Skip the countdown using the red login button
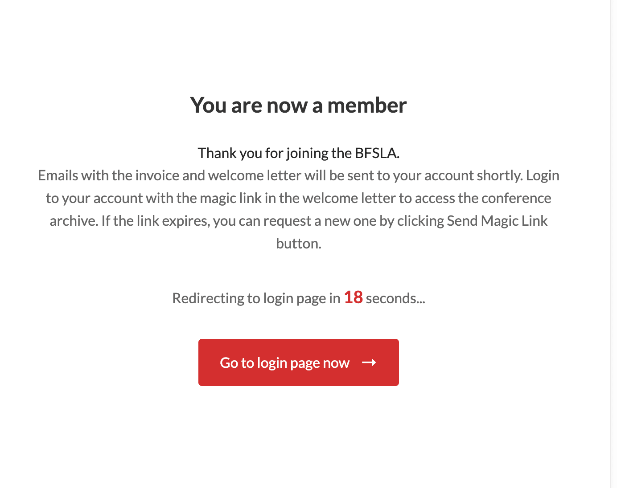The width and height of the screenshot is (617, 488). click(x=298, y=362)
